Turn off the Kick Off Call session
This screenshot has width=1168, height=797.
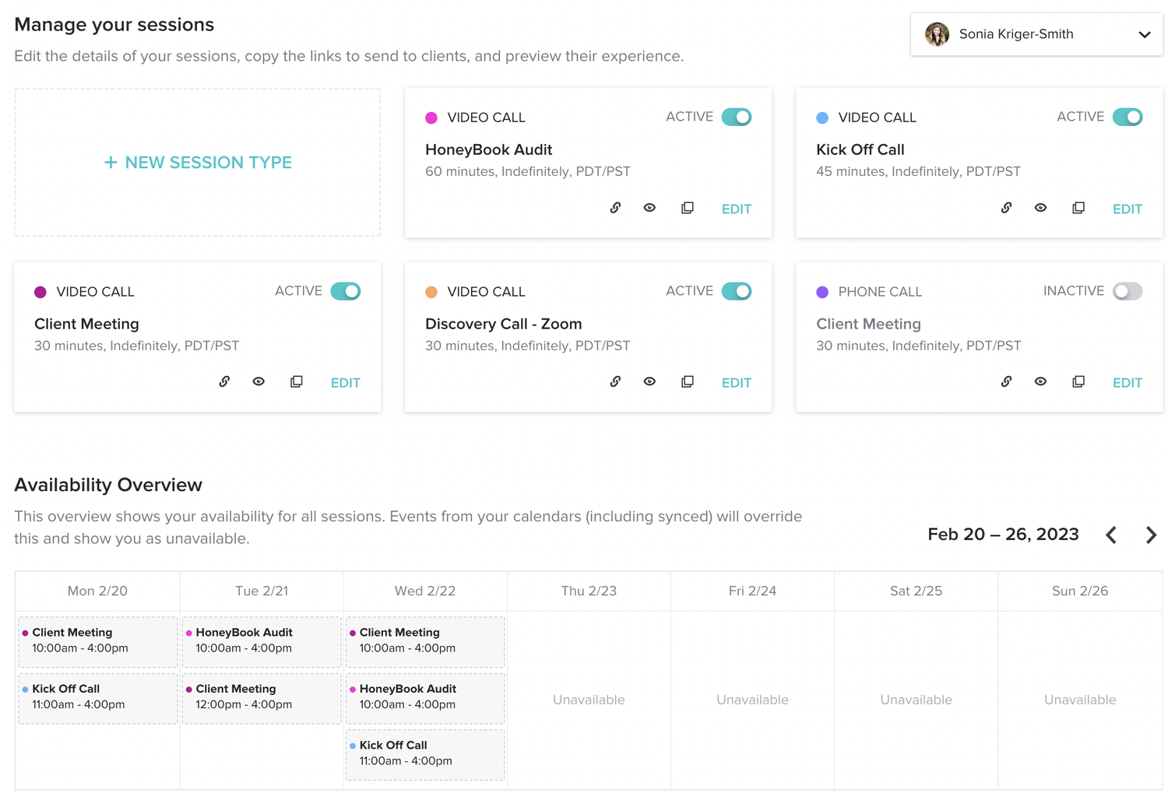point(1128,117)
